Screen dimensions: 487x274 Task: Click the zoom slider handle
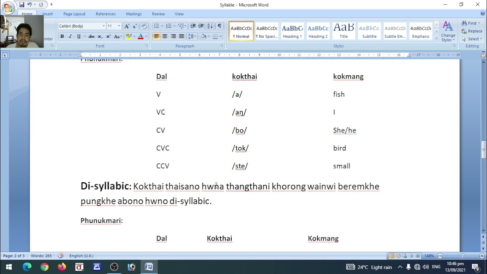tap(463, 256)
